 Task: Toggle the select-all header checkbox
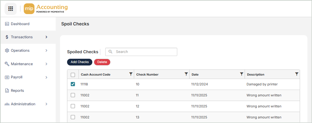pos(73,75)
